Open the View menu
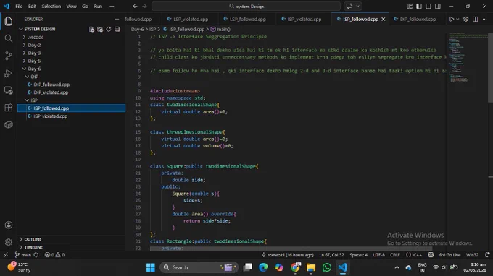Screen dimensions: 493x276 click(71, 6)
